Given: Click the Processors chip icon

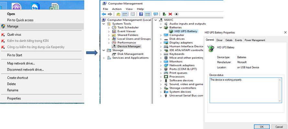Looking at the screenshot, I should [166, 77].
